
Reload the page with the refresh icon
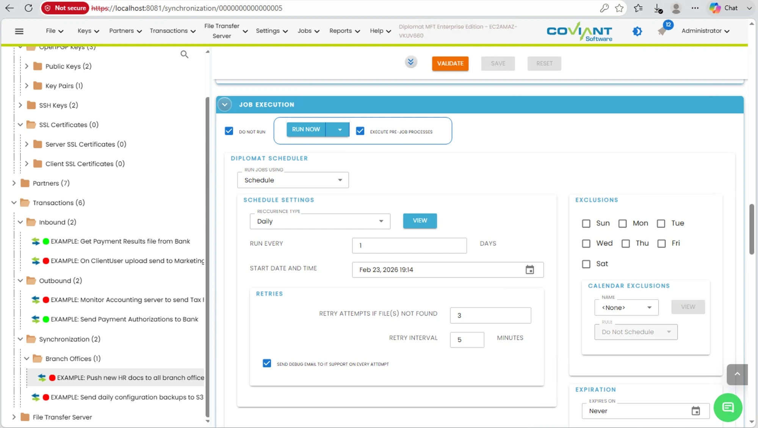point(28,8)
